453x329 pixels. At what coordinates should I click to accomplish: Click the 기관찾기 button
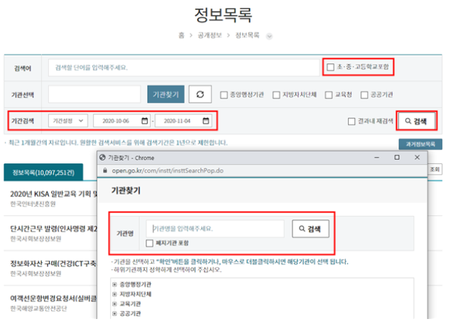click(x=166, y=95)
